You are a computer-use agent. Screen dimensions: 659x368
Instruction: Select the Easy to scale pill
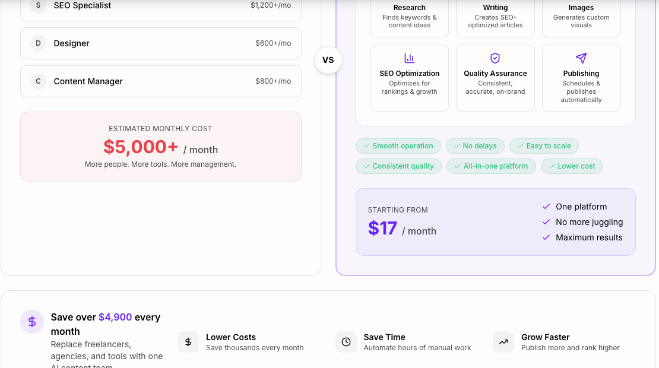point(544,146)
